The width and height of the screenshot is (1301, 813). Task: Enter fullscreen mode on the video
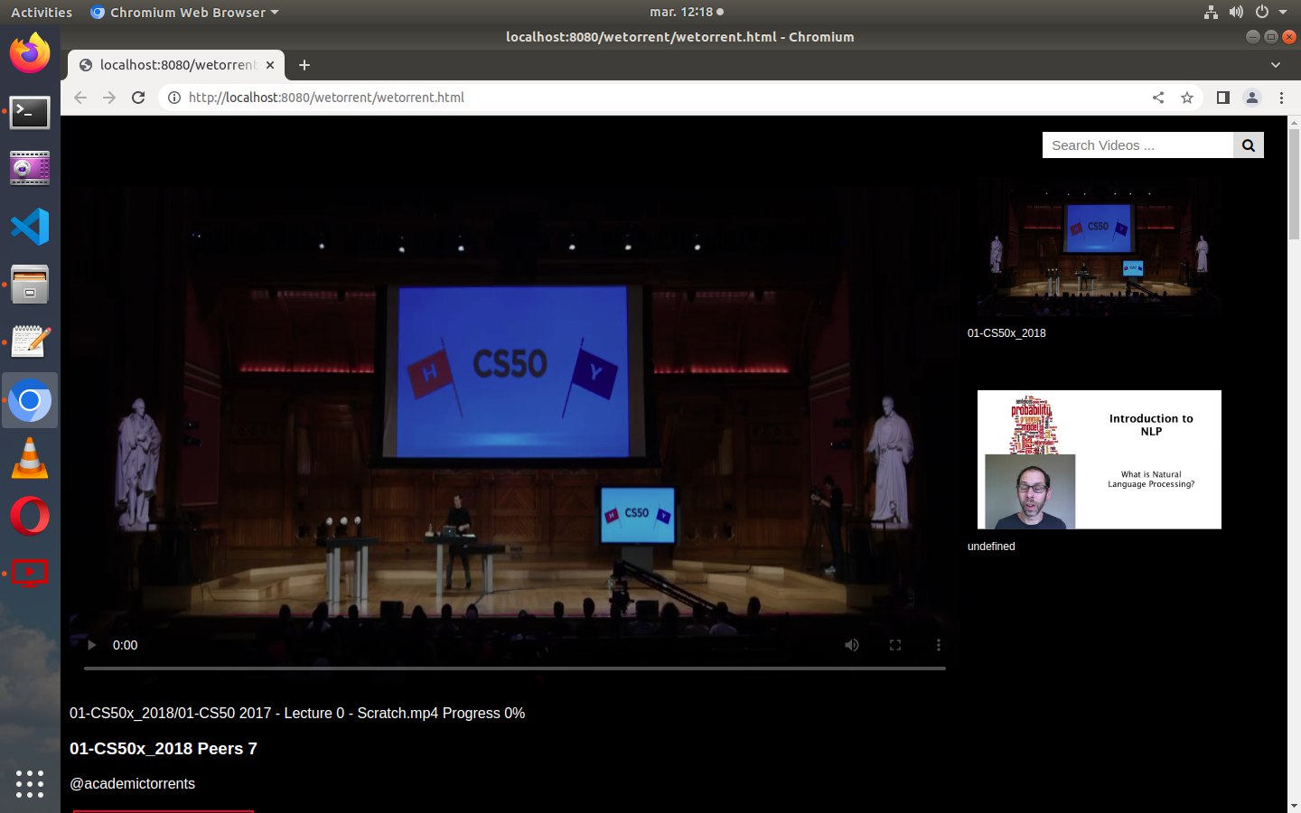tap(895, 645)
